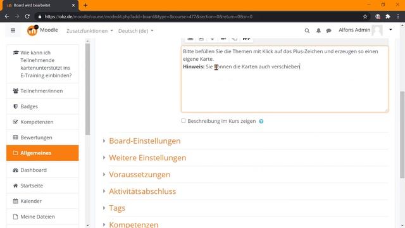The height and width of the screenshot is (228, 405).
Task: Open a new browser tab
Action: click(85, 5)
